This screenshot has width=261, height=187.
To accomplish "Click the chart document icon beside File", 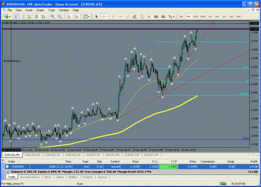I will (4, 10).
